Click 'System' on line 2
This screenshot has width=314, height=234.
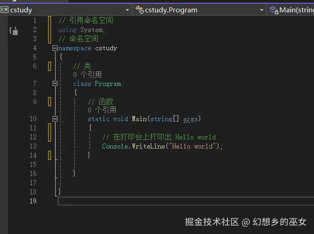tap(91, 30)
